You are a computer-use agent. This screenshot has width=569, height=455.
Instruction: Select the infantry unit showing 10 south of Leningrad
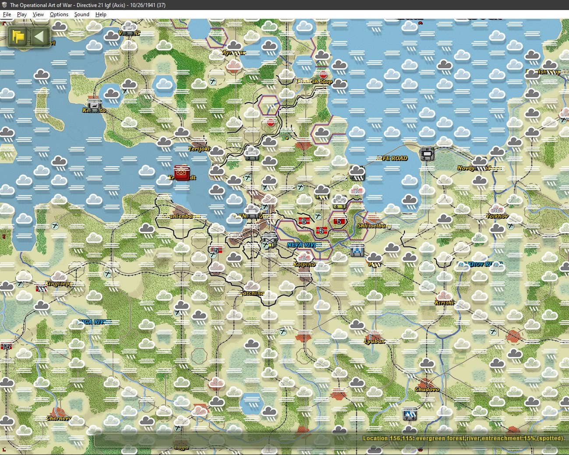tap(269, 241)
